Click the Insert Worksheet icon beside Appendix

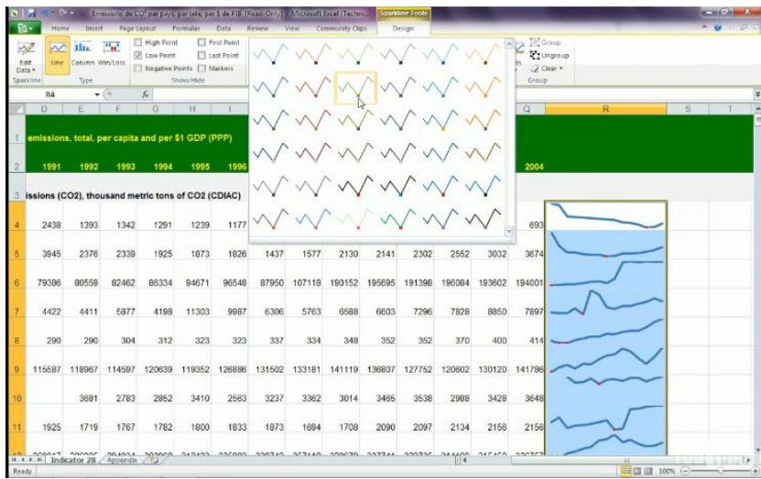[152, 460]
